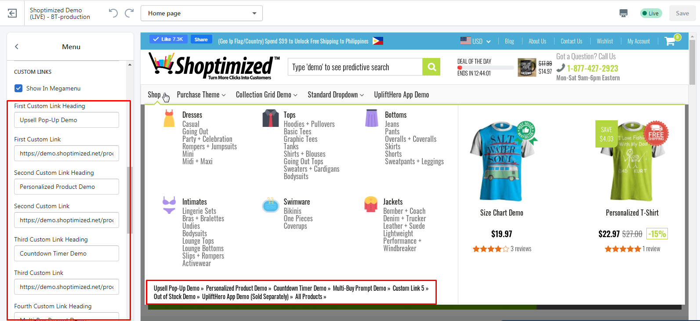Open the Shop megamenu
Image resolution: width=700 pixels, height=321 pixels.
154,94
